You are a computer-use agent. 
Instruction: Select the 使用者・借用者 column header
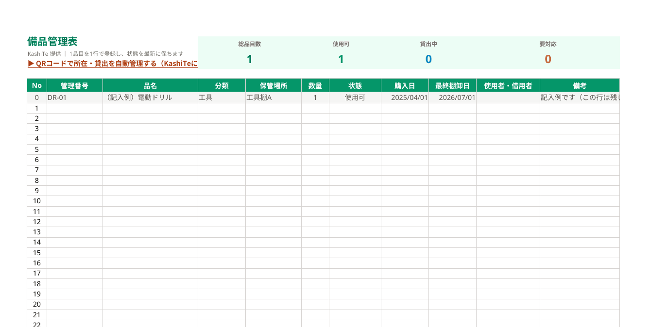click(508, 85)
